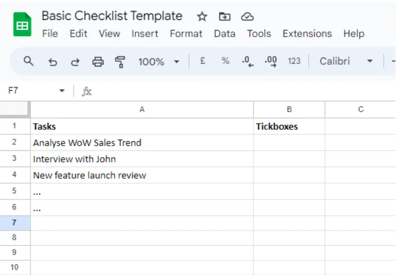Screen dimensions: 397x275
Task: Decrease decimal places
Action: pyautogui.click(x=248, y=61)
